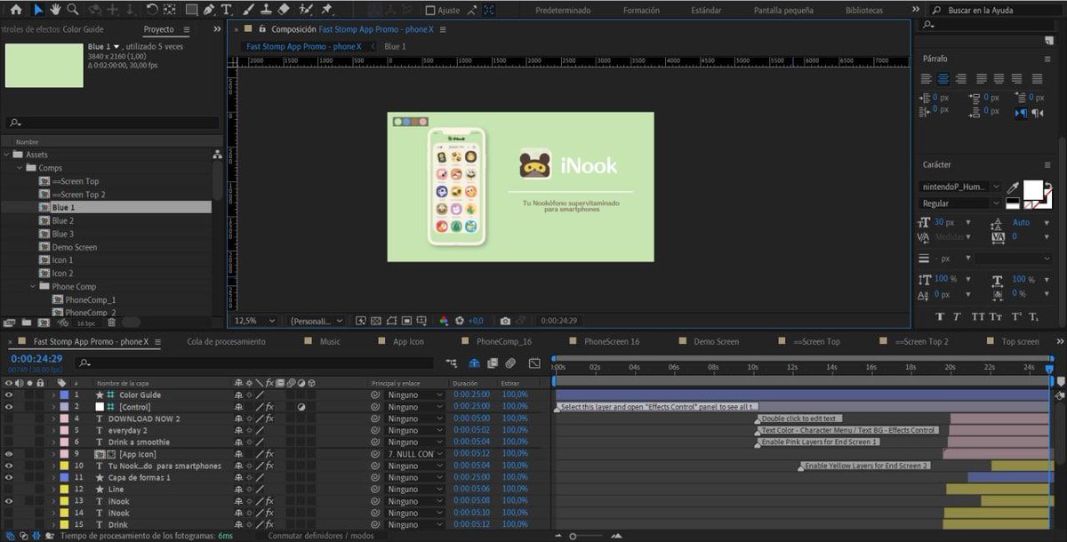Left-align text in Párrafo panel
Viewport: 1067px width, 542px height.
[927, 79]
